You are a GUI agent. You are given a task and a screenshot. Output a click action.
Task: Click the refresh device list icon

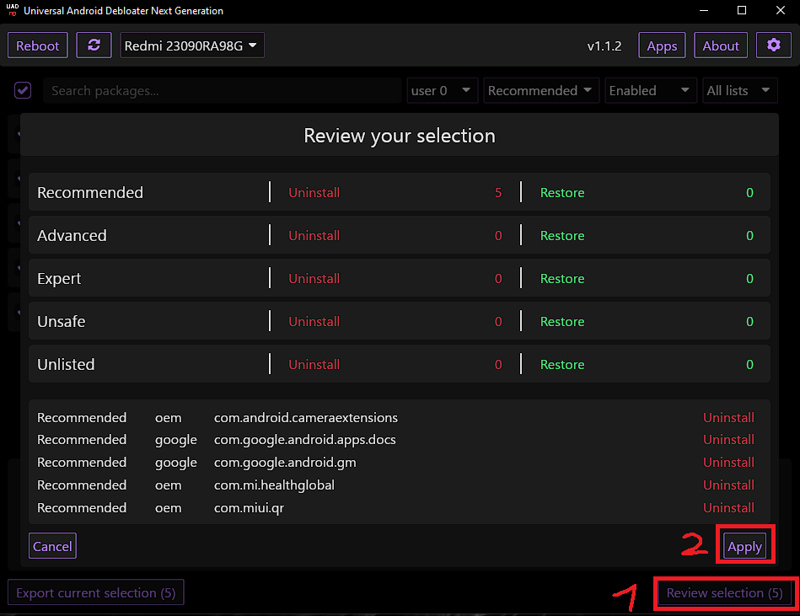94,46
